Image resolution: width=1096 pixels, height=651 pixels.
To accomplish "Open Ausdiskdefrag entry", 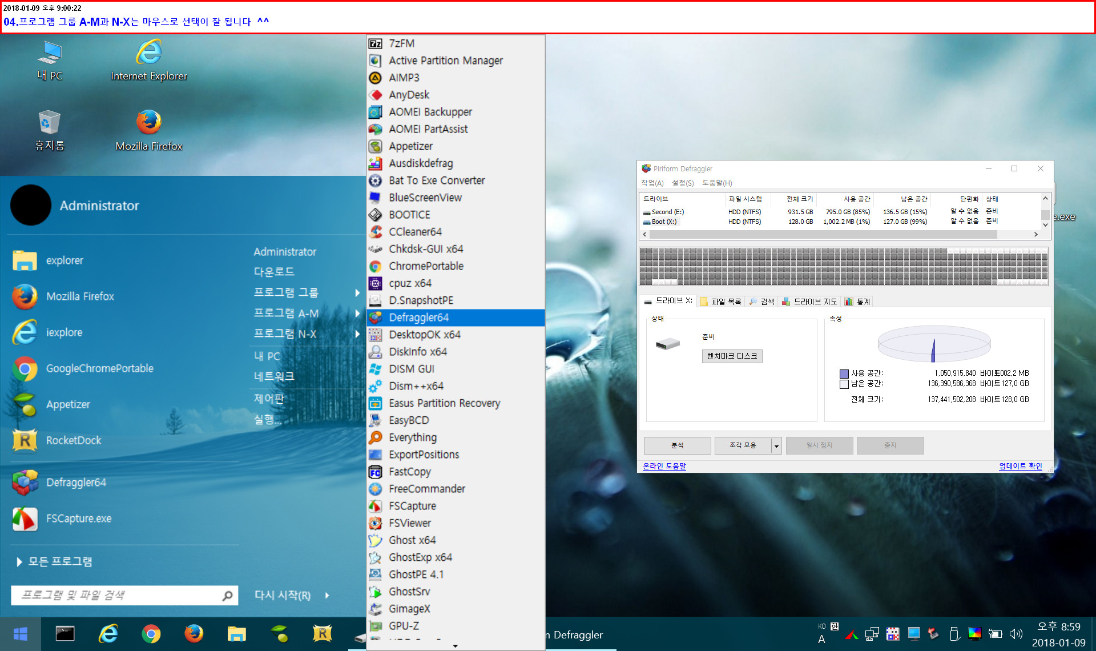I will (455, 163).
